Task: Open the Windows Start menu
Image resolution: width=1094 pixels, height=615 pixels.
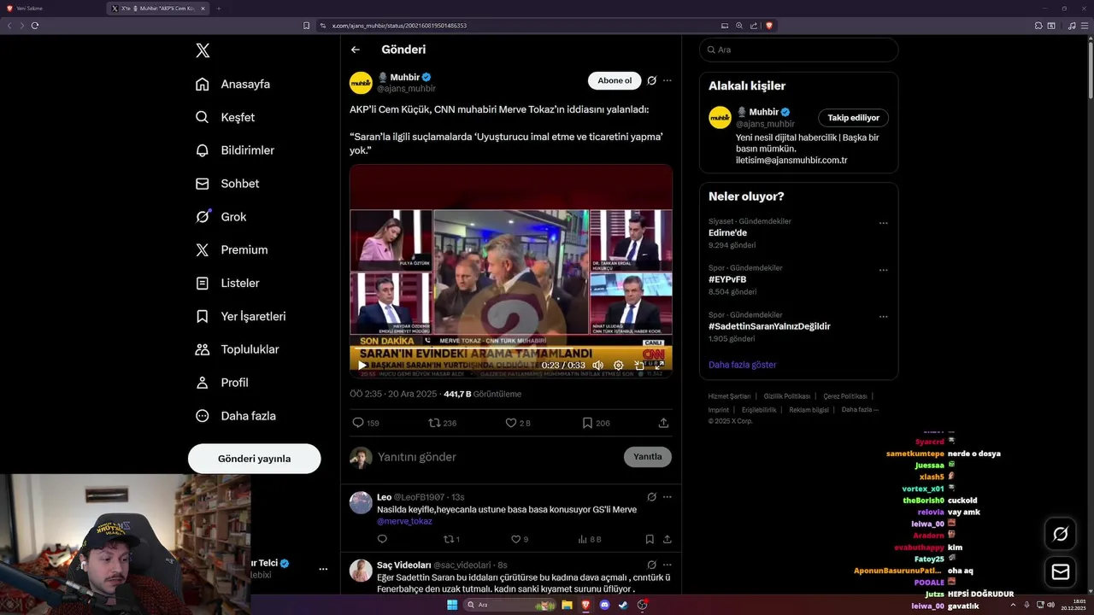Action: [452, 605]
